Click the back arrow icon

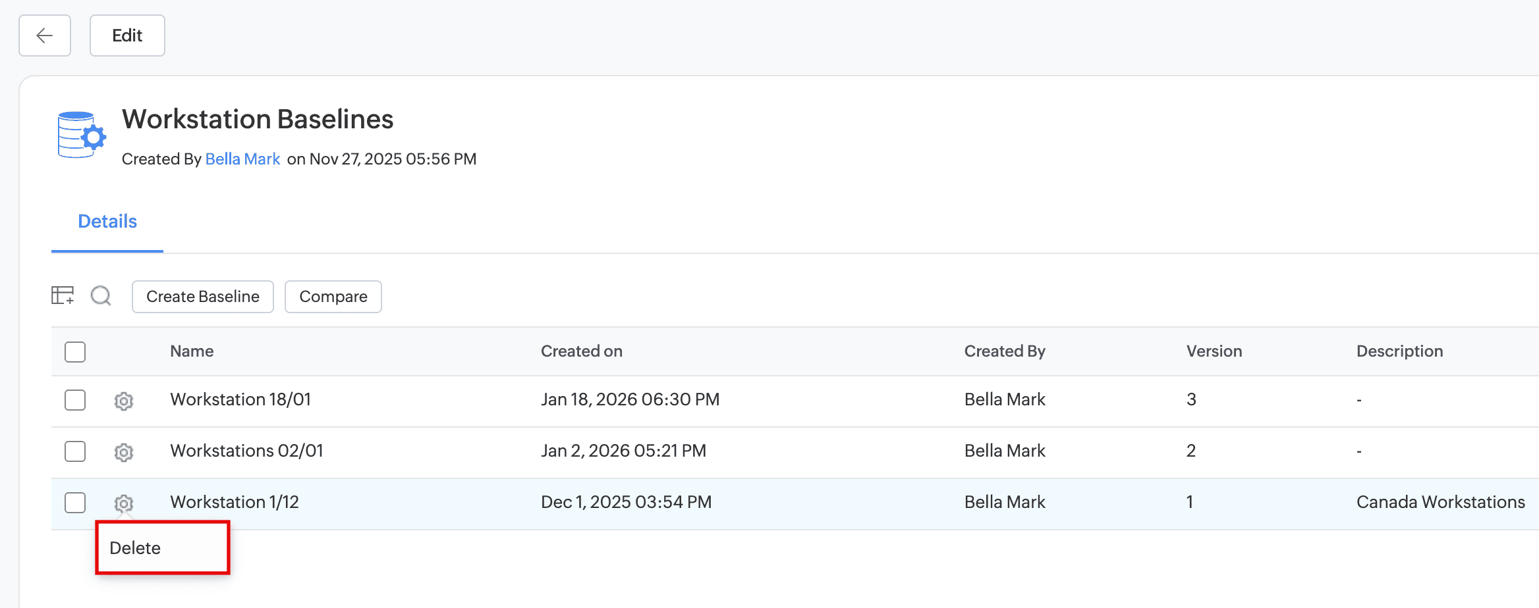[45, 36]
